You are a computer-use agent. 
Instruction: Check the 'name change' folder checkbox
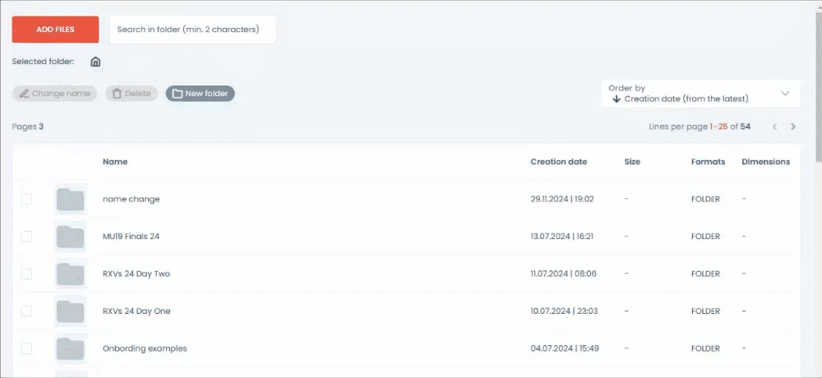pos(27,199)
